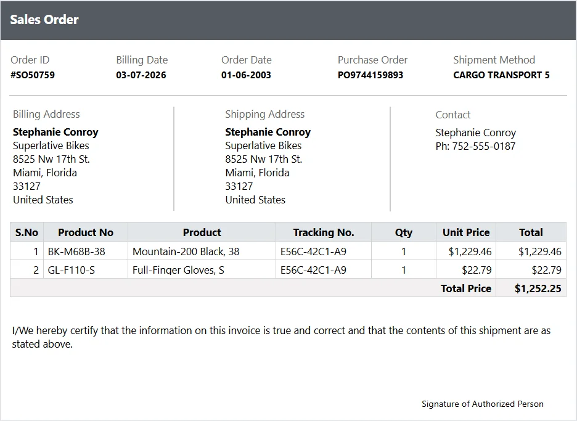Click the Qty column header
The height and width of the screenshot is (421, 577).
tap(404, 232)
